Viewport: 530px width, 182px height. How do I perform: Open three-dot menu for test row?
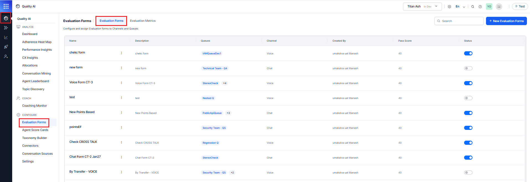tap(121, 98)
